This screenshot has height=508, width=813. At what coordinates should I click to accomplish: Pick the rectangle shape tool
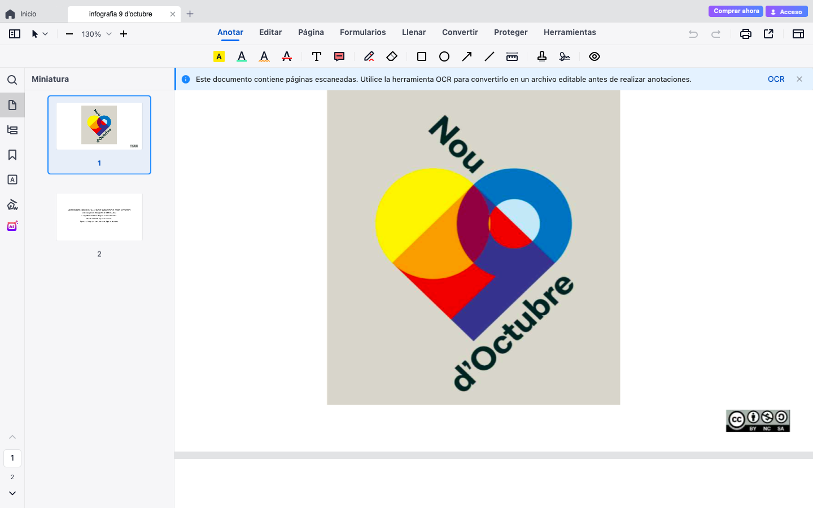pos(422,56)
